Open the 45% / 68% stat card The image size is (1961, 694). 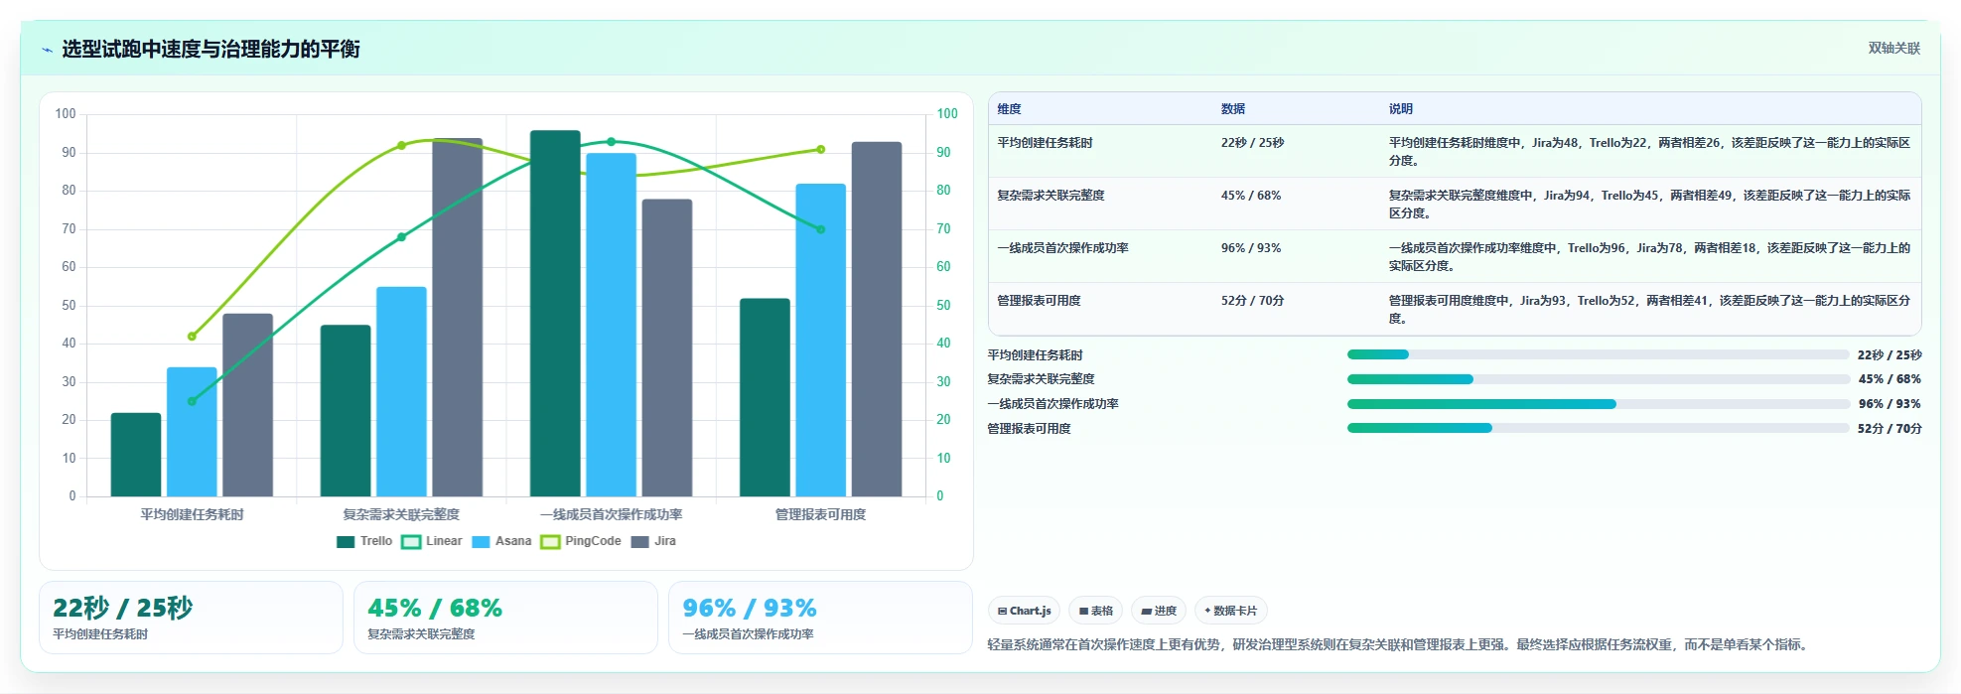coord(505,618)
